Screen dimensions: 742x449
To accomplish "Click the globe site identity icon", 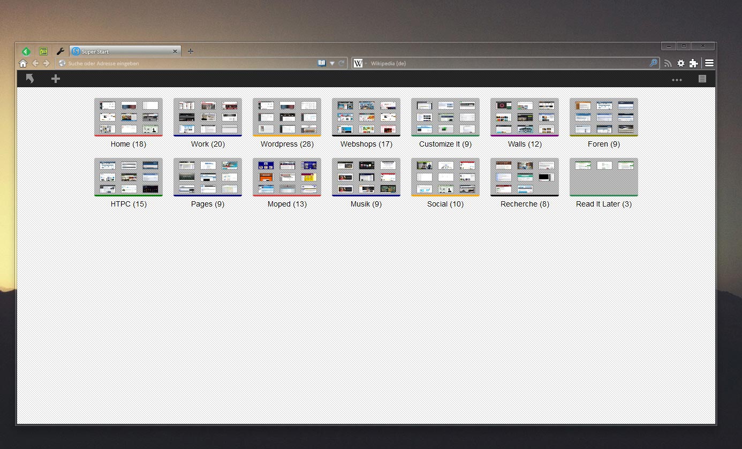I will tap(62, 63).
